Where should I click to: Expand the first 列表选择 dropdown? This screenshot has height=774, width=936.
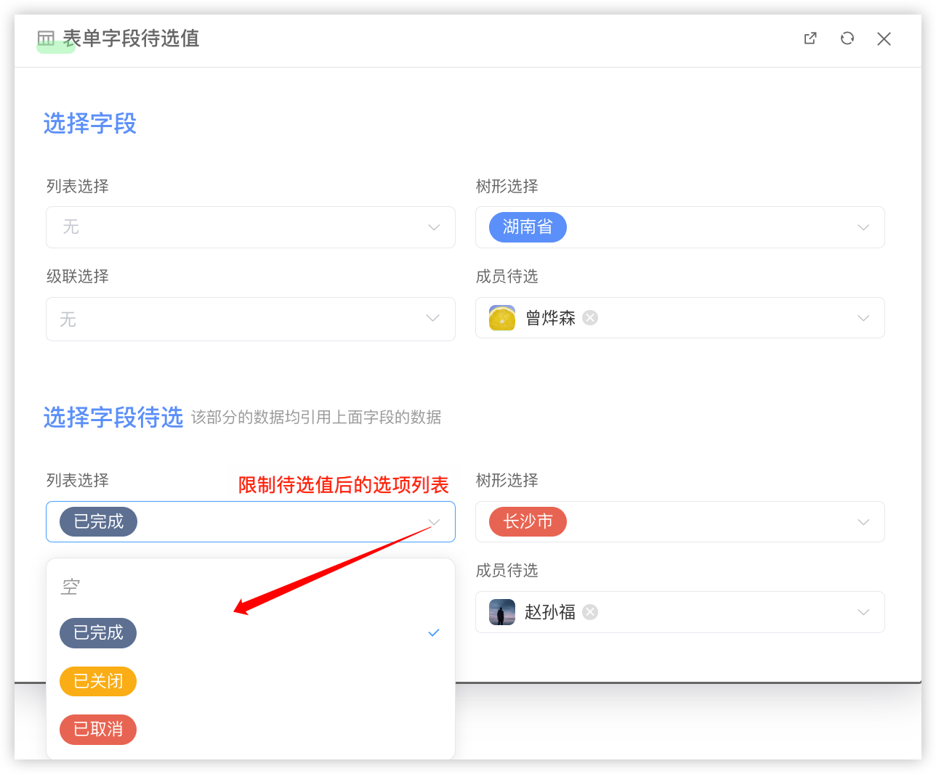434,227
